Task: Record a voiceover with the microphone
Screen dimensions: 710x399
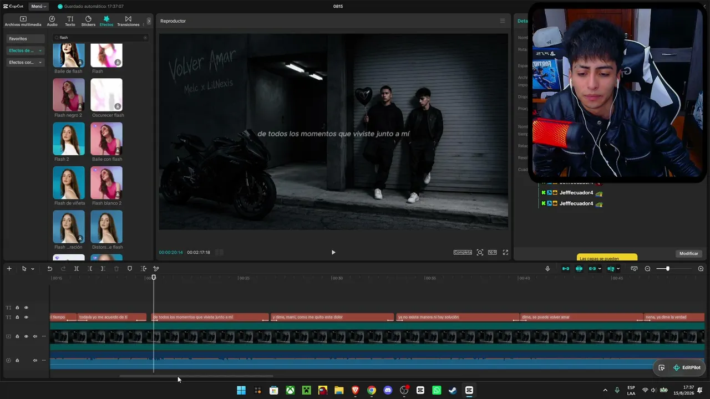Action: (x=547, y=269)
